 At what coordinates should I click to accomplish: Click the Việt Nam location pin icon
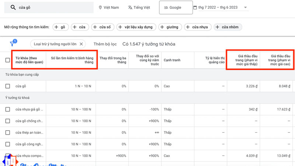[101, 7]
